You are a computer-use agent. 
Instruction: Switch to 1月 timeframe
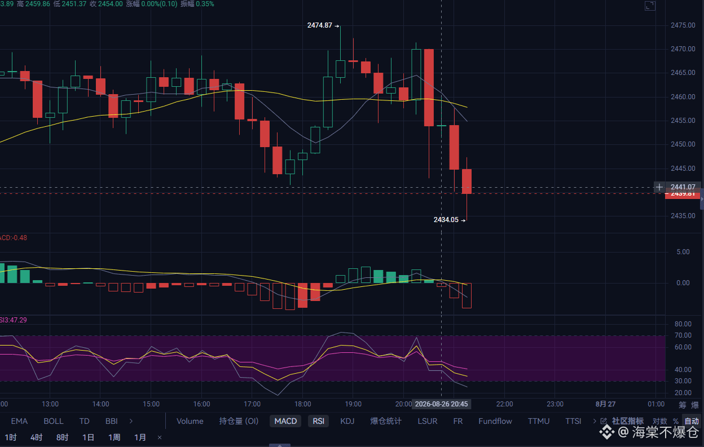pos(140,437)
